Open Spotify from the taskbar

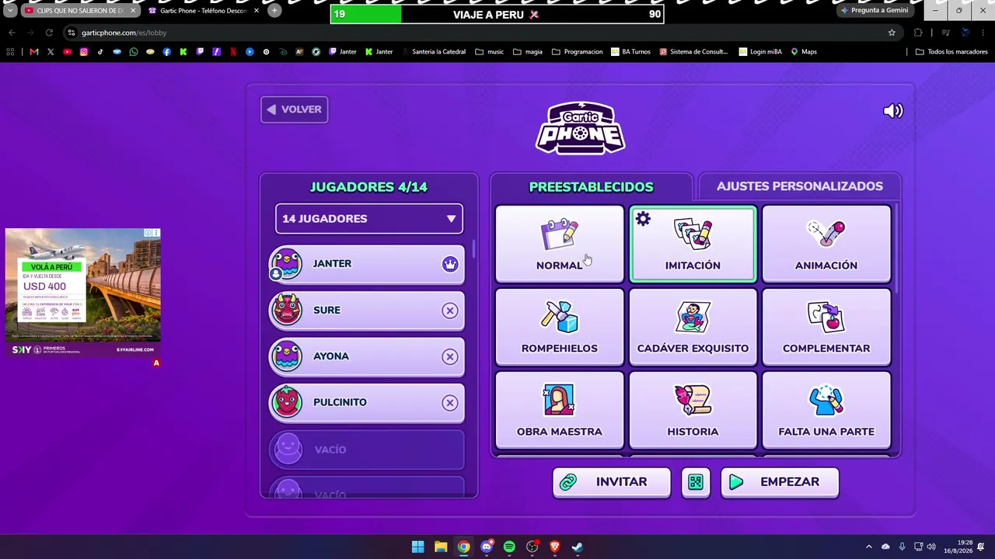[x=509, y=547]
